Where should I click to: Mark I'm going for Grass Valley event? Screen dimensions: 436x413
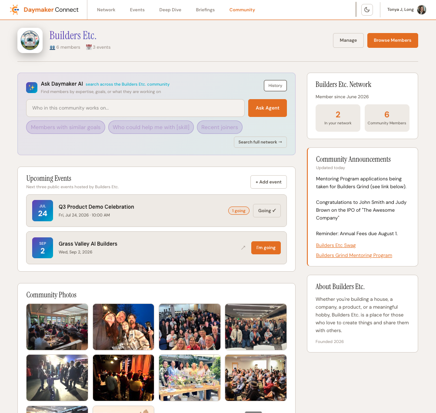(266, 247)
